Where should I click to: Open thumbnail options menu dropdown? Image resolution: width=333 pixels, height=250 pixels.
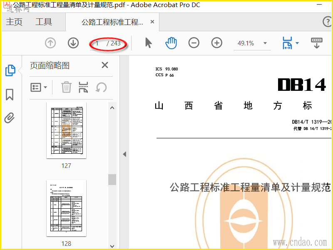(39, 87)
